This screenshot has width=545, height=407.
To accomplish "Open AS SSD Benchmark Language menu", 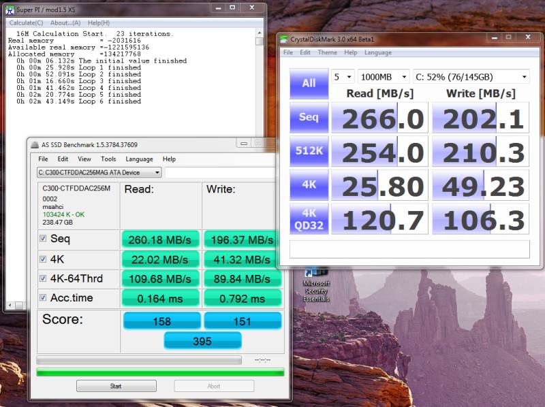I will point(140,159).
